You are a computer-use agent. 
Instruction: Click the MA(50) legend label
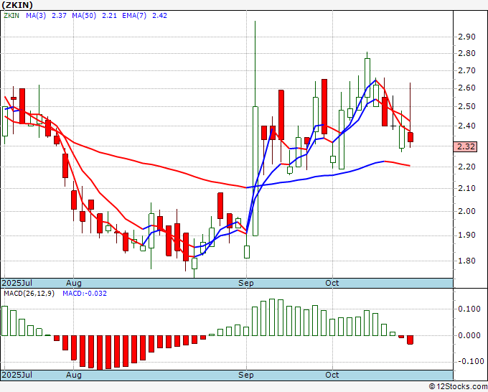[84, 16]
